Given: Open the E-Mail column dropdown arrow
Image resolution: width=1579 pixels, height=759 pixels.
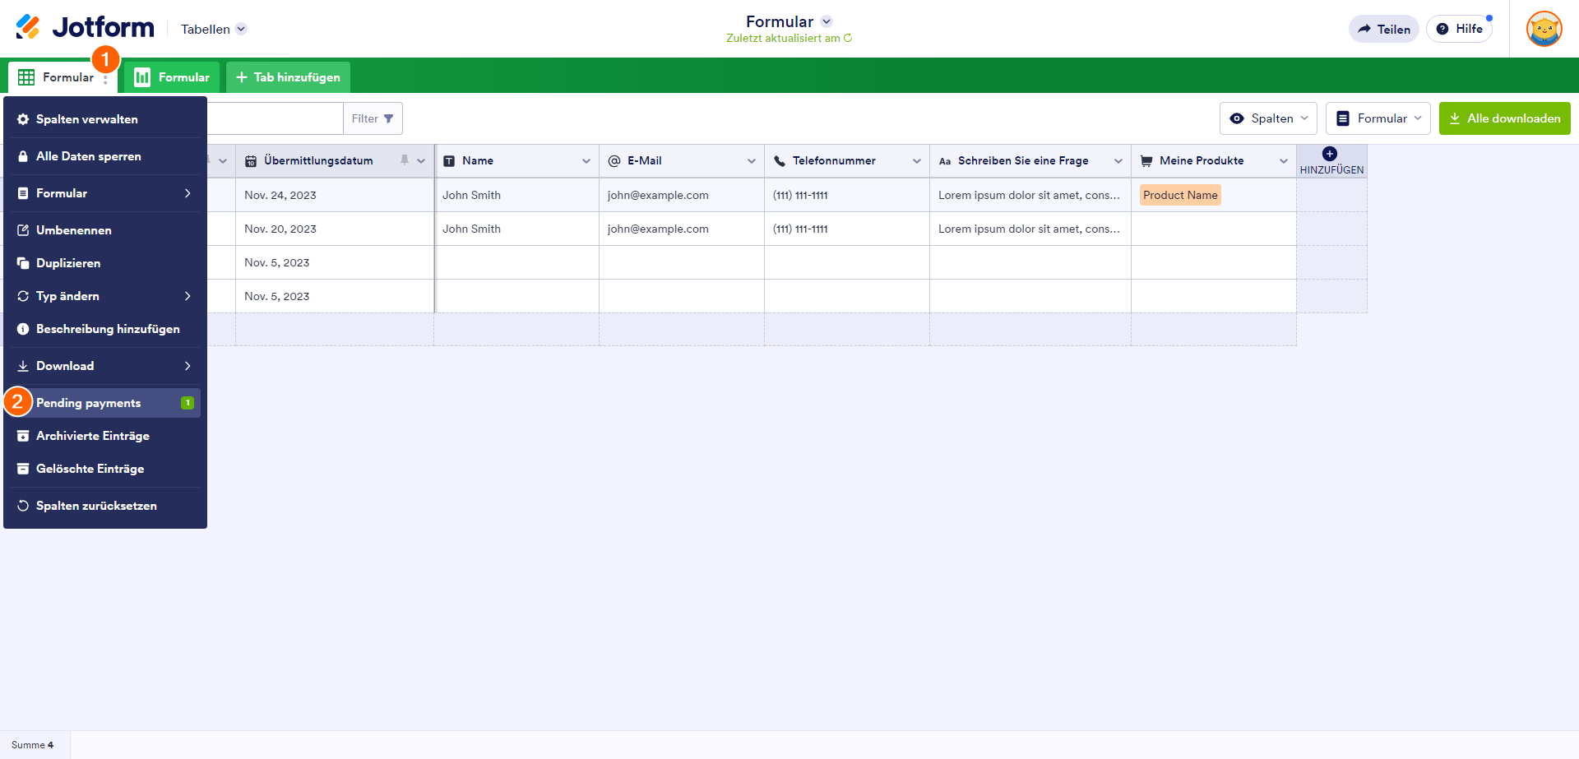Looking at the screenshot, I should [x=752, y=161].
